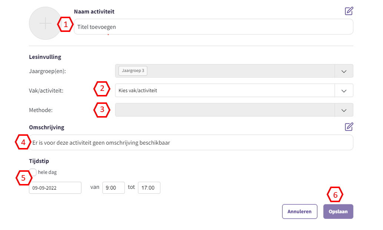Click edit icon next to Naam activiteit
This screenshot has width=383, height=230.
click(349, 11)
